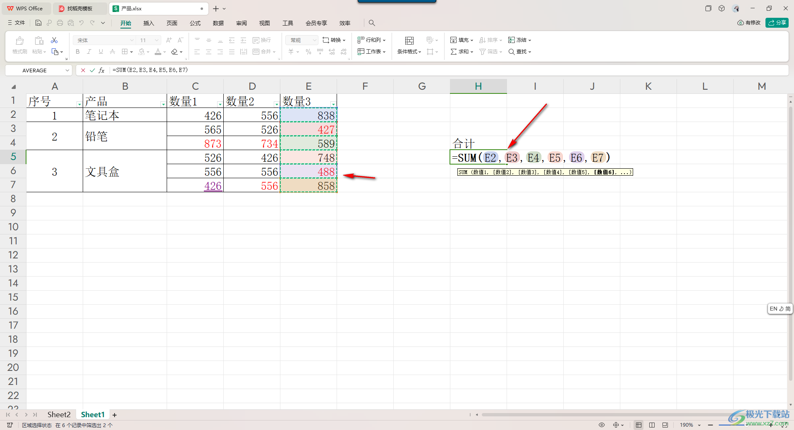Toggle Wrap text (换行)
Image resolution: width=794 pixels, height=430 pixels.
click(262, 40)
